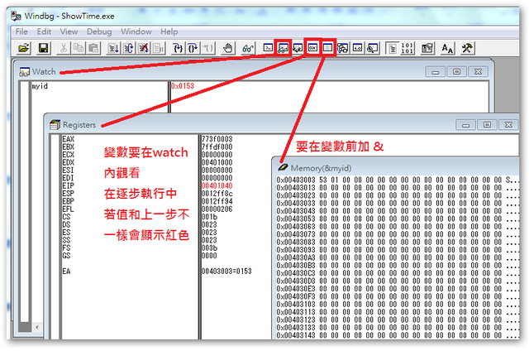Open the Memory window from the toolbar
The width and height of the screenshot is (529, 351).
[327, 49]
